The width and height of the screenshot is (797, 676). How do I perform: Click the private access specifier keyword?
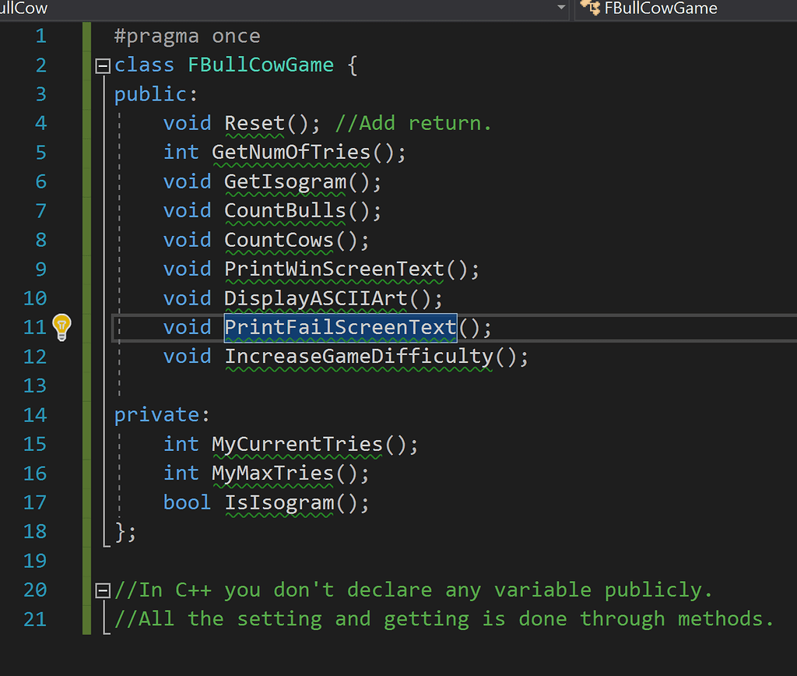[158, 415]
